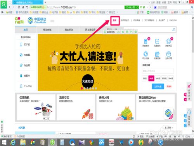Click the online customer service headset icon
This screenshot has width=194, height=146.
click(x=189, y=112)
